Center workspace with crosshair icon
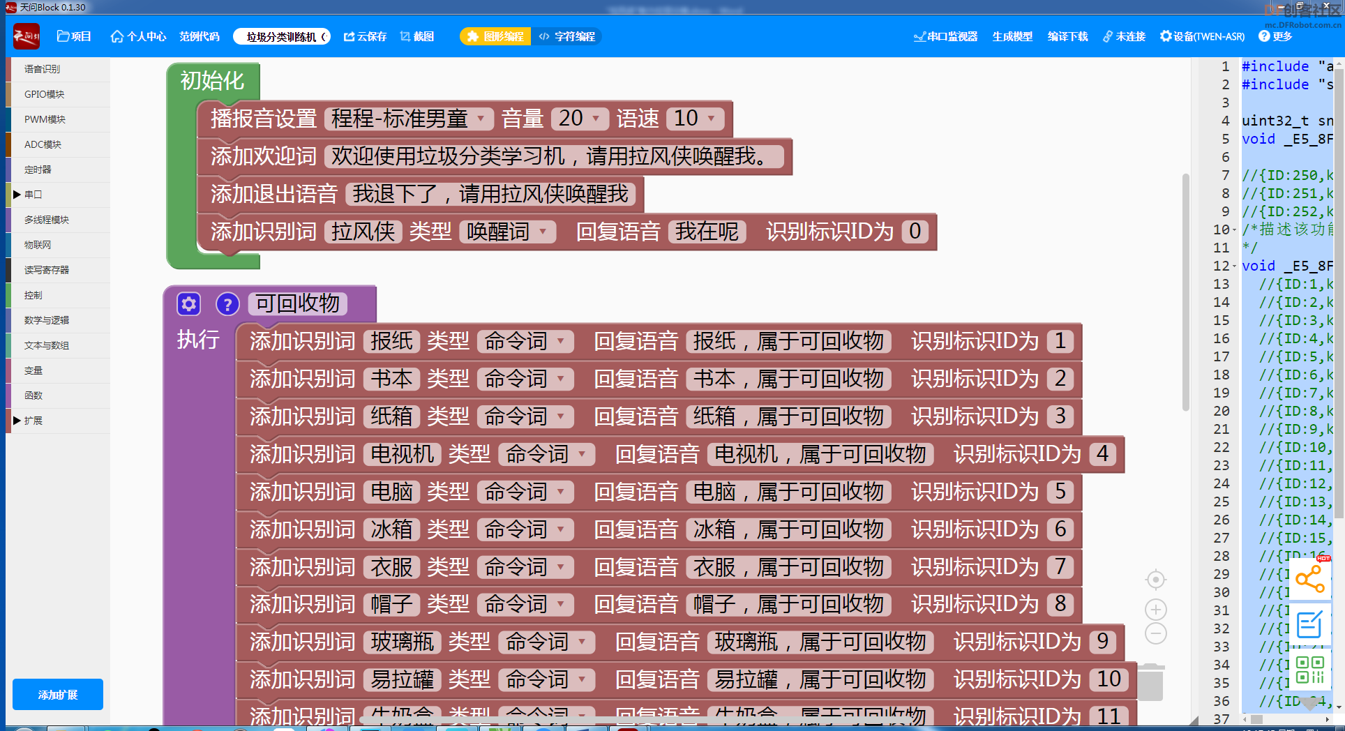This screenshot has height=731, width=1345. pyautogui.click(x=1156, y=580)
